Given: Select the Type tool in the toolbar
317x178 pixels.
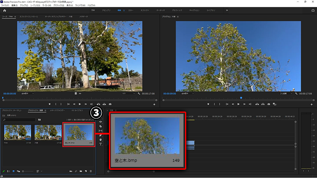Looking at the screenshot, I should 101,144.
